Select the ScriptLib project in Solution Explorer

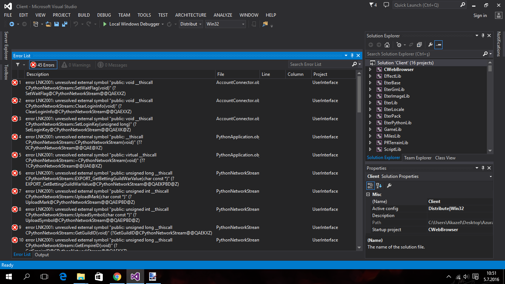(392, 149)
